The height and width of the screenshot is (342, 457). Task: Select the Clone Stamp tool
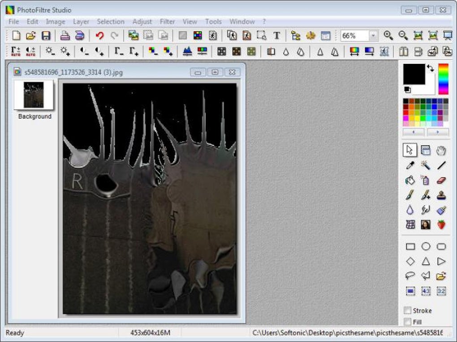(x=441, y=195)
